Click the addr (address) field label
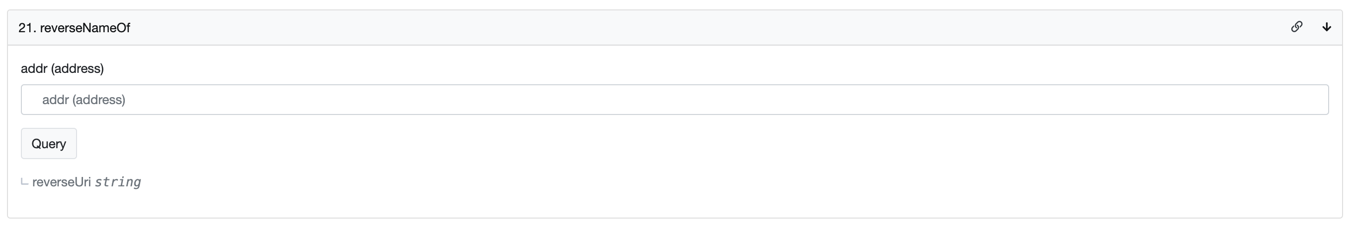 (63, 68)
